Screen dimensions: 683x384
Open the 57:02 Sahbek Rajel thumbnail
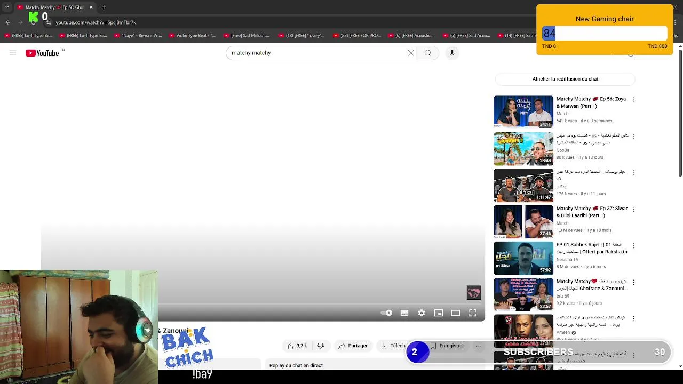tap(523, 258)
